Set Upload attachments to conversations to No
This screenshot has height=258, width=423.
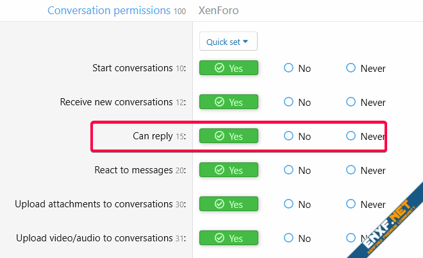[289, 204]
